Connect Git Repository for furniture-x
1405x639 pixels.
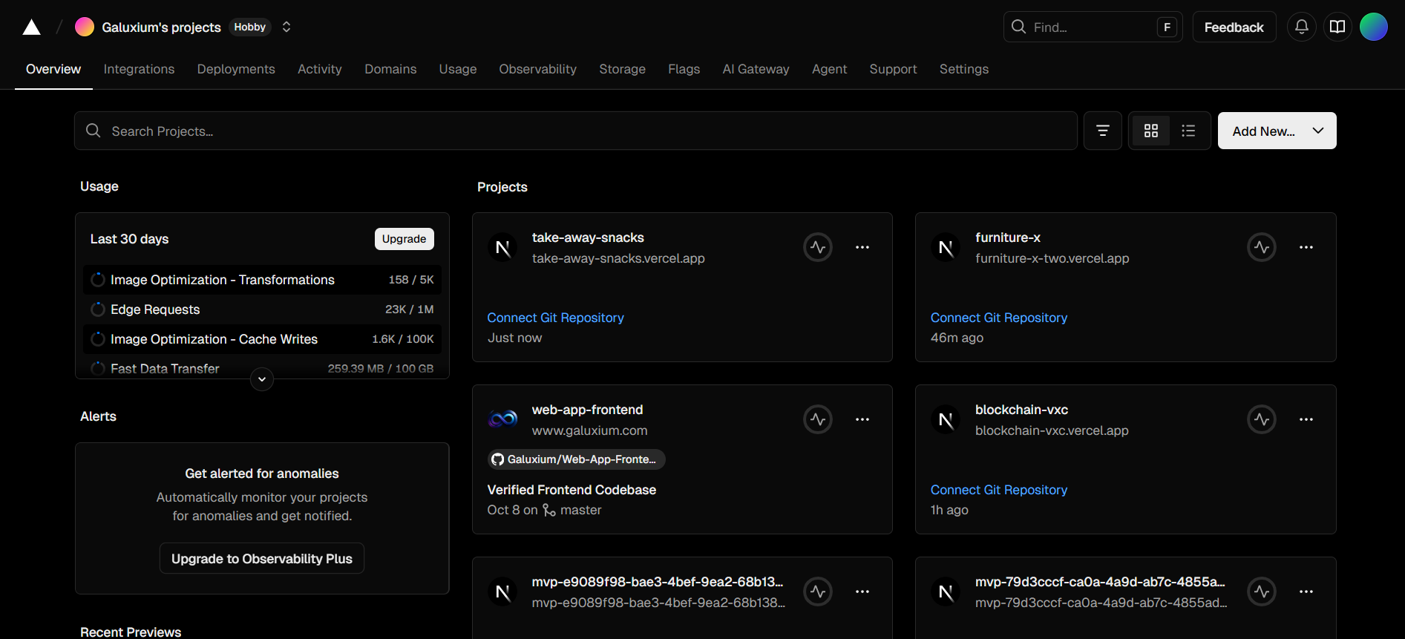pos(999,318)
